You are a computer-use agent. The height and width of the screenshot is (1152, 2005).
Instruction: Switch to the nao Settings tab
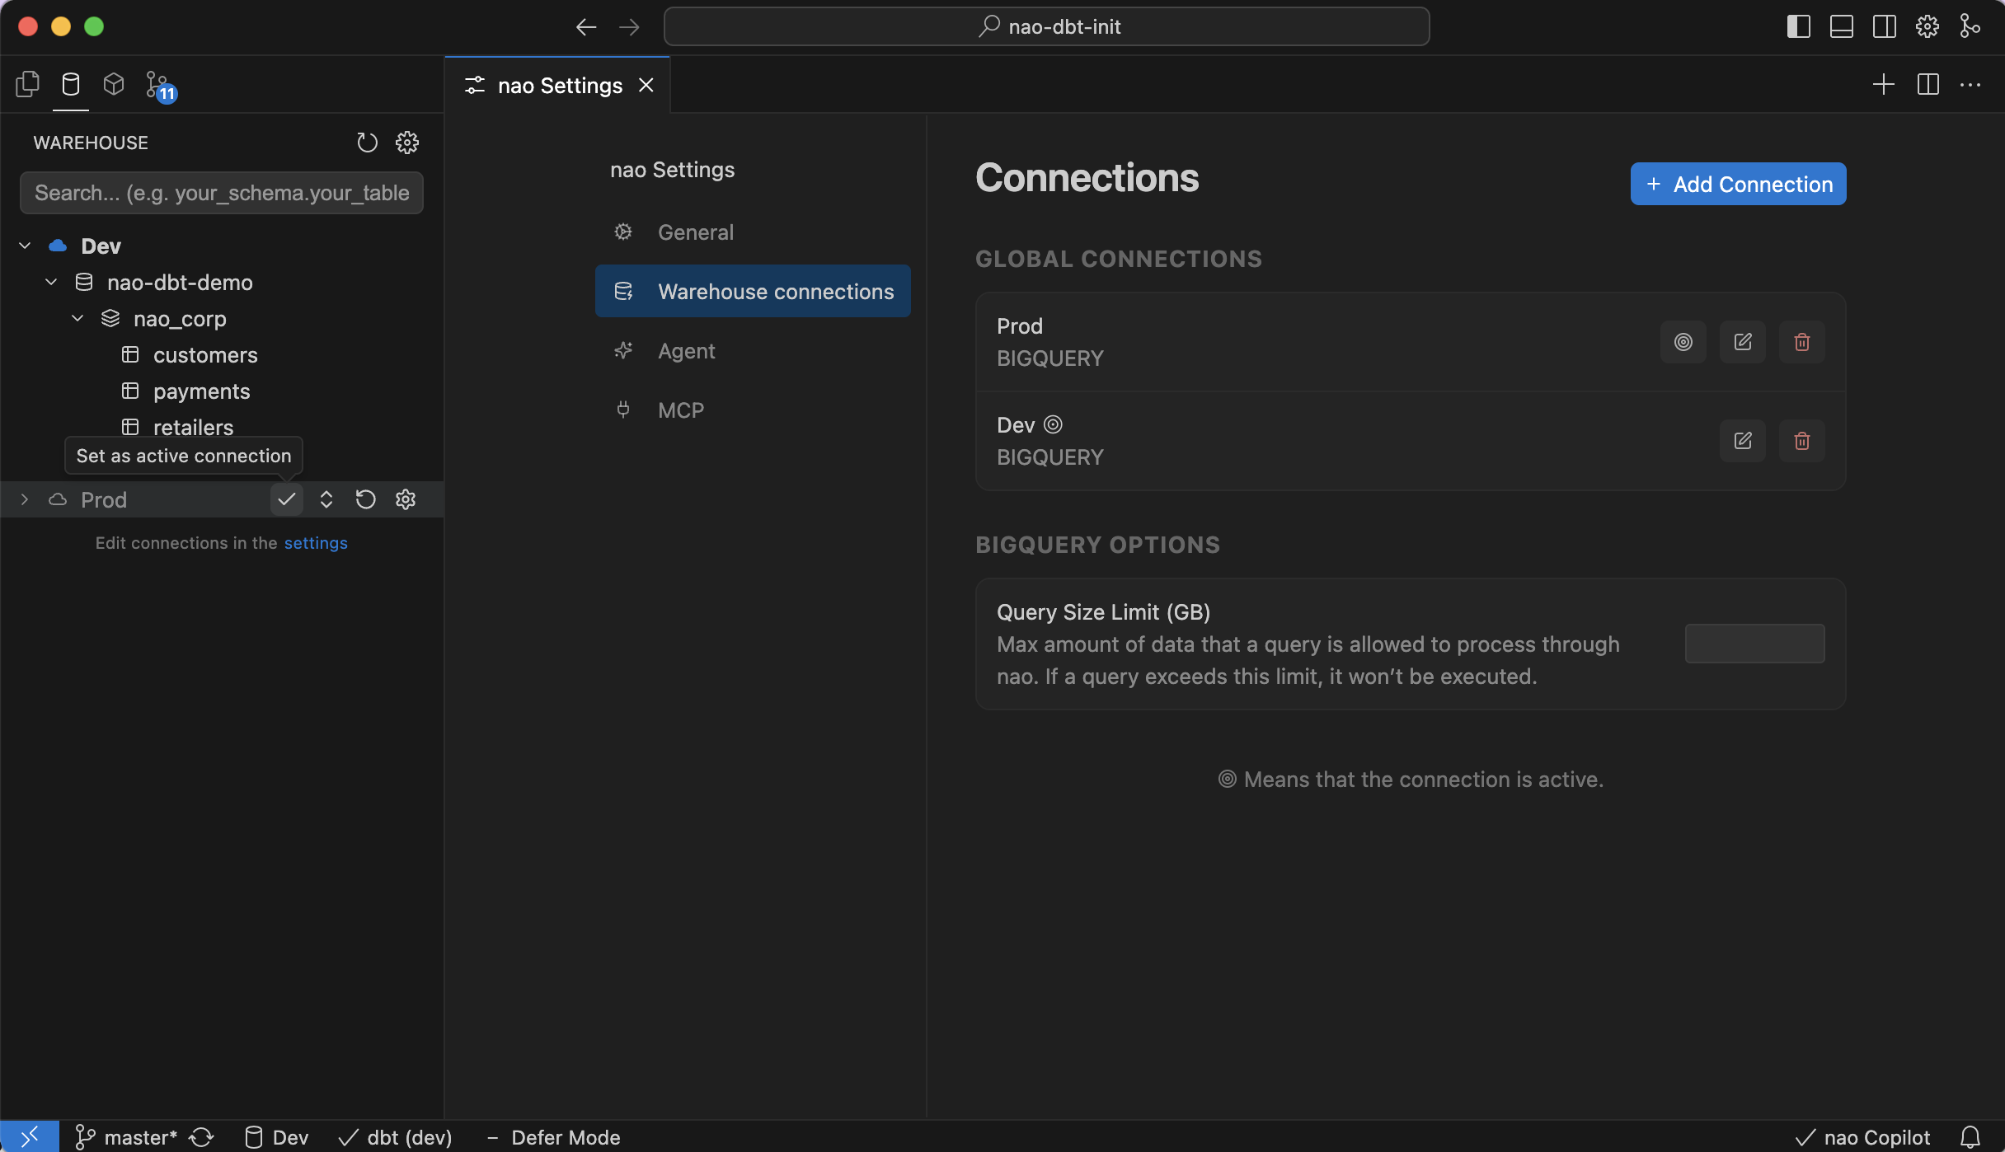[x=559, y=85]
